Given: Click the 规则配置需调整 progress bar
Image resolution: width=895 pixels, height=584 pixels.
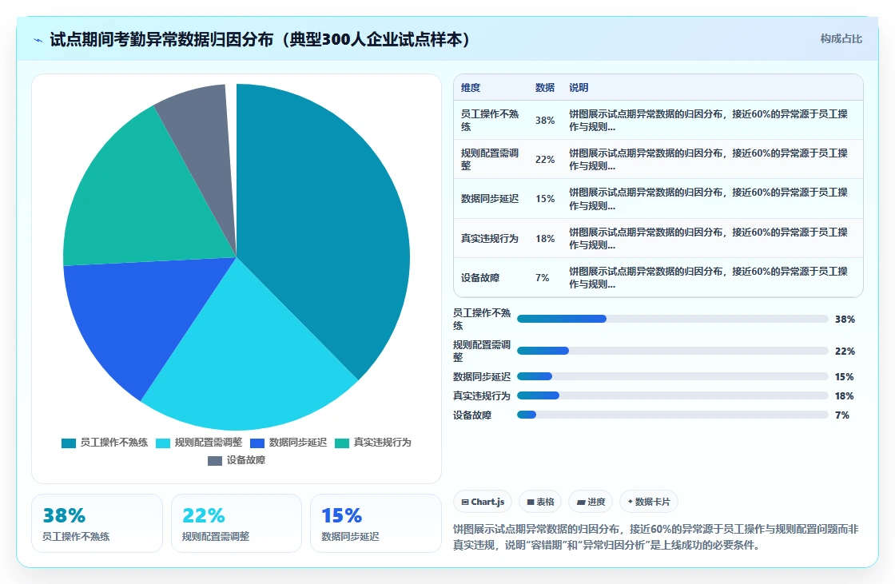Looking at the screenshot, I should click(672, 351).
